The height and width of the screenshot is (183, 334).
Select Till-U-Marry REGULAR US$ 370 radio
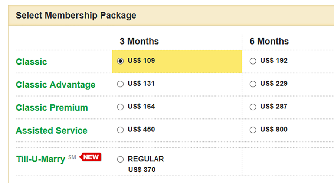[x=120, y=159]
